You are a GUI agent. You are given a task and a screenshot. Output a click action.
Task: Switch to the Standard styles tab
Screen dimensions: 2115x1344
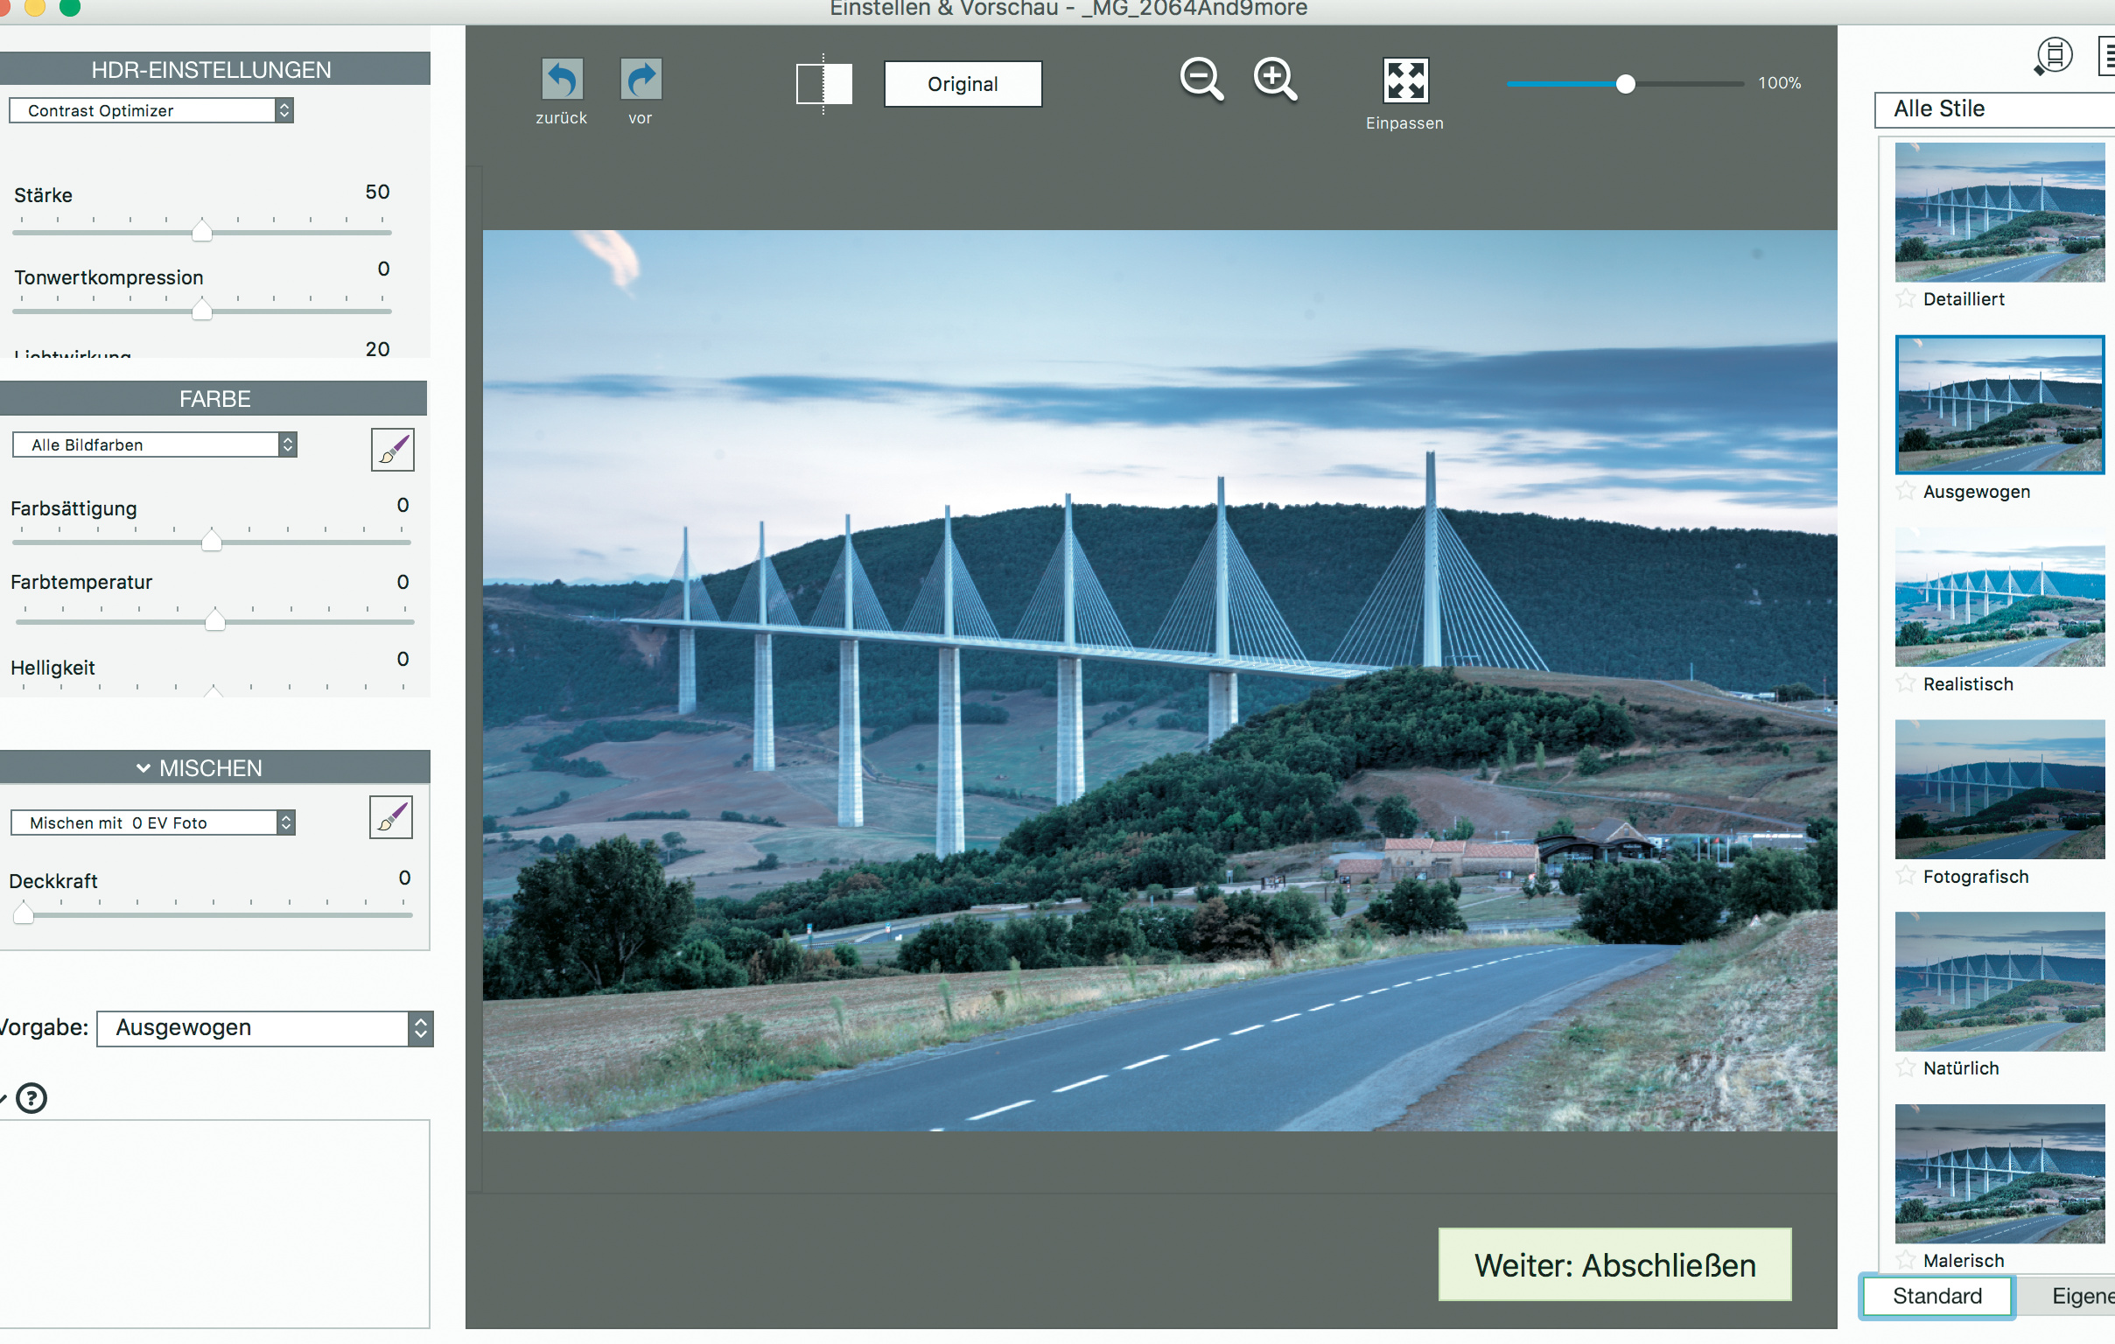[x=1936, y=1296]
